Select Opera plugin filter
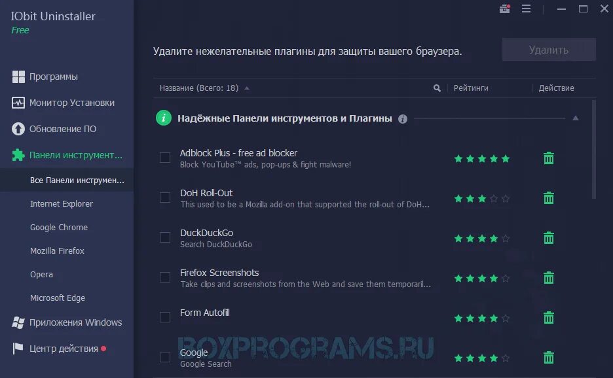Viewport: 613px width, 378px height. tap(41, 275)
